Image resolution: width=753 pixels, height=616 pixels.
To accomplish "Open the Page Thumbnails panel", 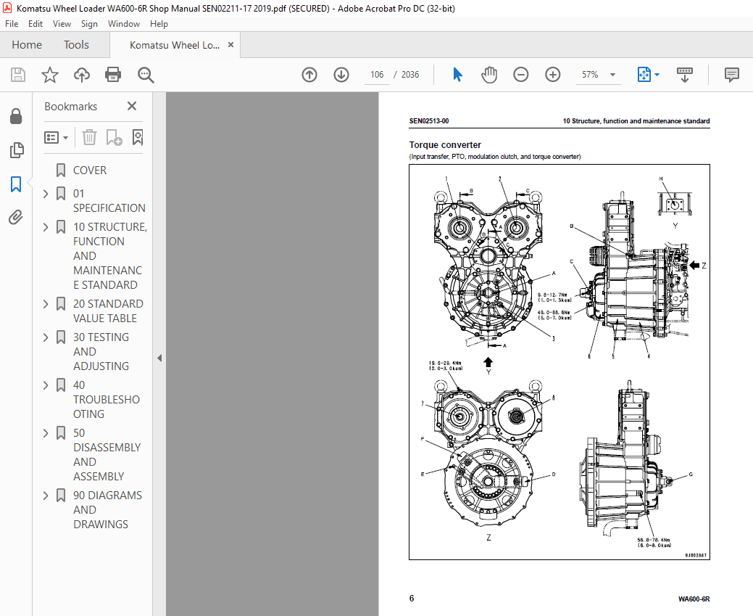I will coord(17,150).
